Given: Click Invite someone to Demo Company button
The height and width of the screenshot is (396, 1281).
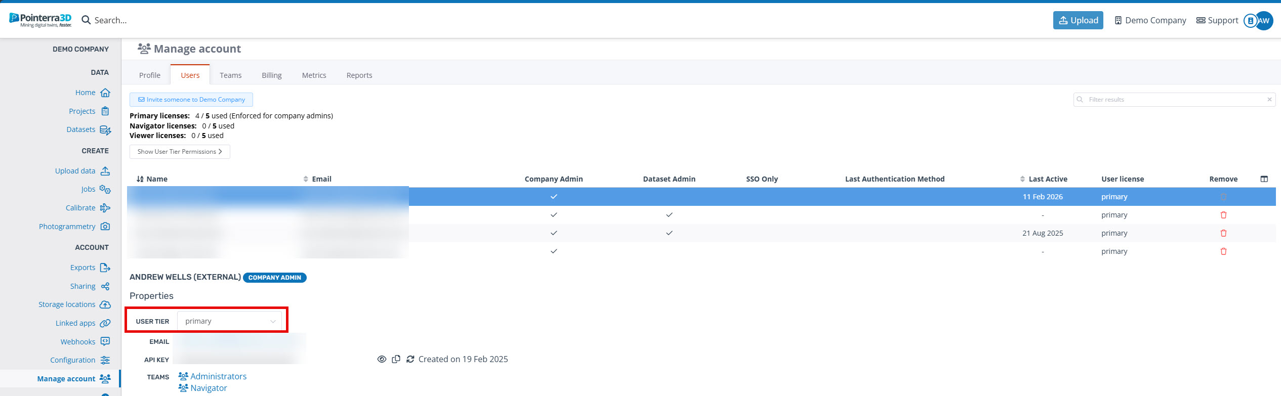Looking at the screenshot, I should click(x=191, y=100).
